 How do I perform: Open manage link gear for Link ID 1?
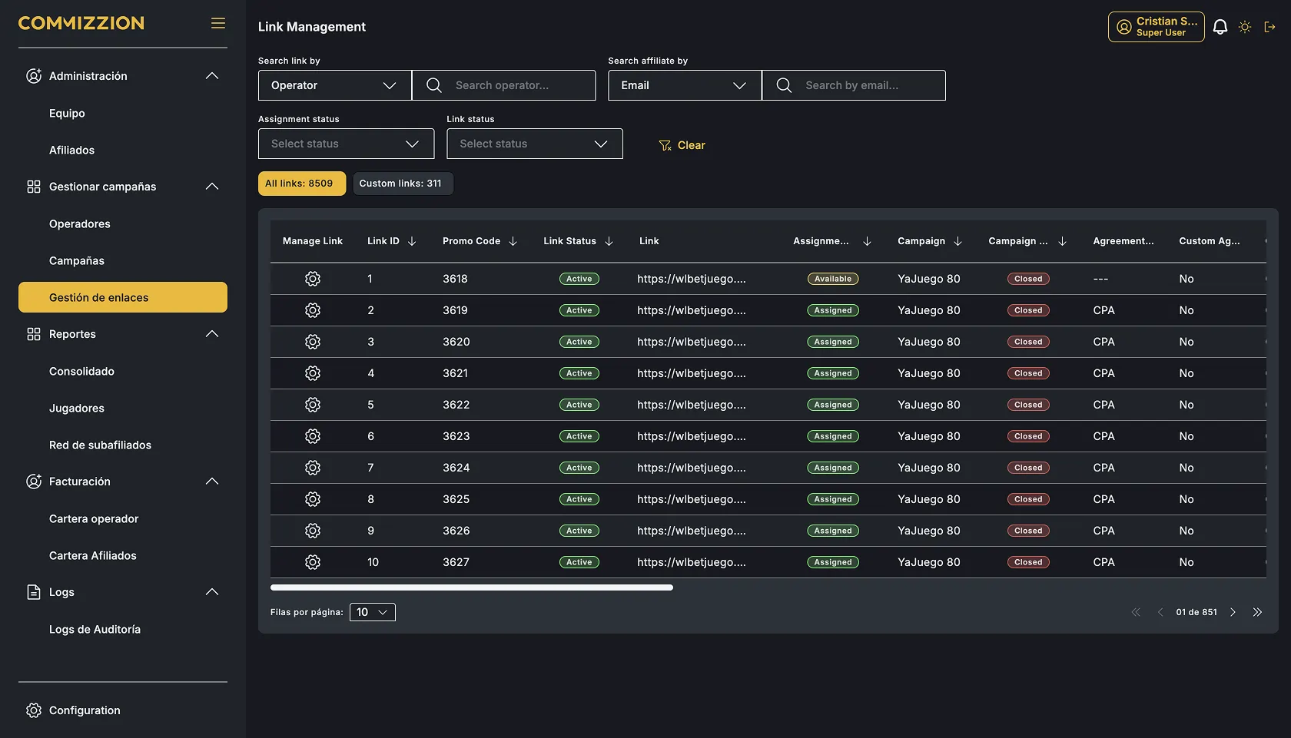[313, 279]
